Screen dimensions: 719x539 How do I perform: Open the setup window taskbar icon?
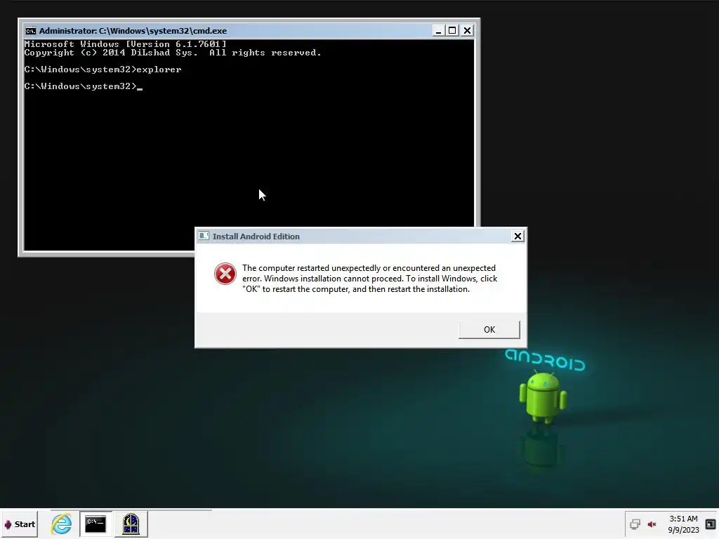(131, 524)
